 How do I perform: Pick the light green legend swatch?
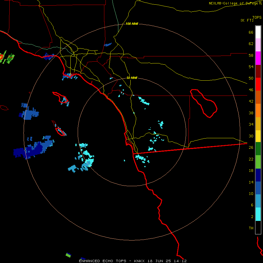pyautogui.click(x=258, y=162)
